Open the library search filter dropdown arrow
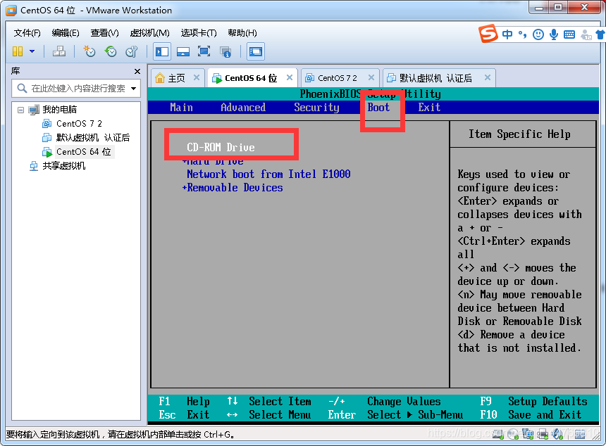The image size is (606, 446). 134,89
